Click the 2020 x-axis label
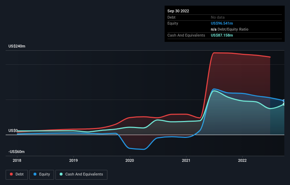This screenshot has height=185, width=290. pos(130,160)
